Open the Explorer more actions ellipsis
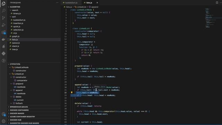This screenshot has width=222, height=125. coord(57,2)
